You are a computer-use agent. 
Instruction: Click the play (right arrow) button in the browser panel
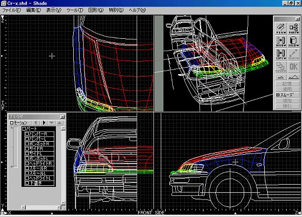point(44,123)
